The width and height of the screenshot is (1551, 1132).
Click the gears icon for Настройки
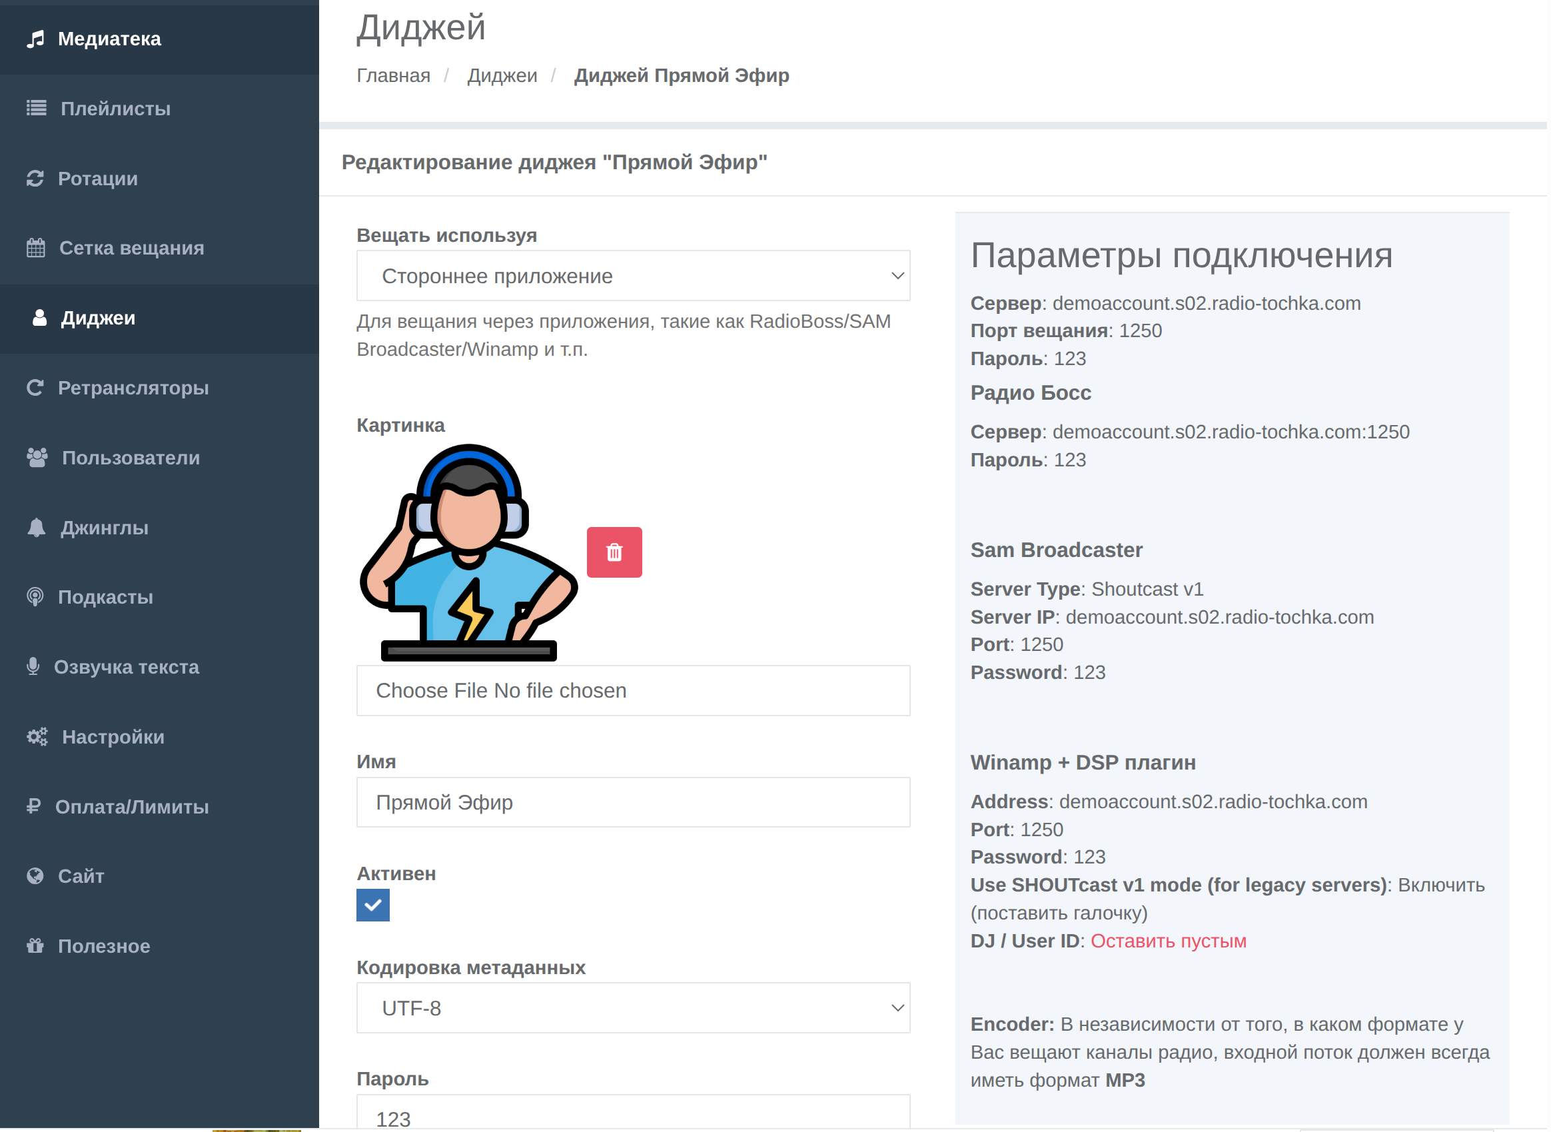(x=37, y=737)
